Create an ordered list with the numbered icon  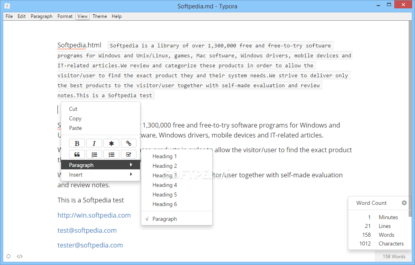coord(94,154)
